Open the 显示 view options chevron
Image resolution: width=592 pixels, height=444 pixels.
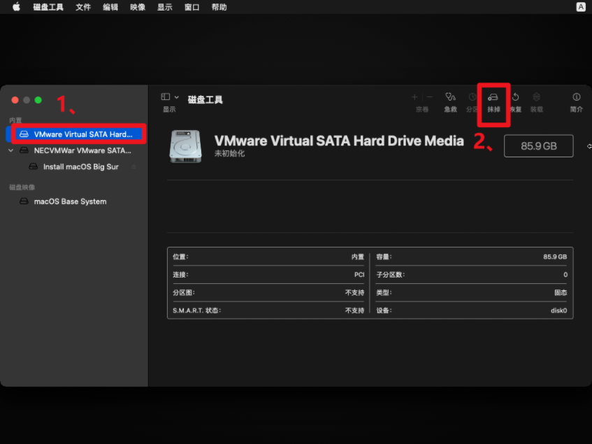(x=176, y=97)
